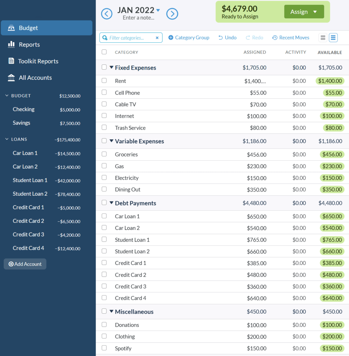
Task: Select the Debt Payments group checkbox
Action: point(104,203)
